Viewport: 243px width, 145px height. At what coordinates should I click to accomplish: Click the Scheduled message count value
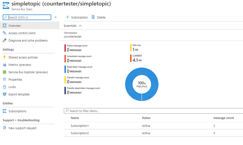click(74, 61)
